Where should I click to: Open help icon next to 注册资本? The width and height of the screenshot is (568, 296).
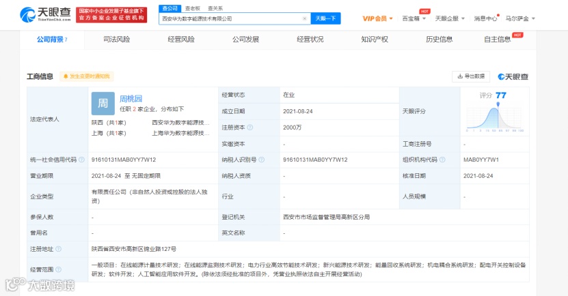point(250,128)
